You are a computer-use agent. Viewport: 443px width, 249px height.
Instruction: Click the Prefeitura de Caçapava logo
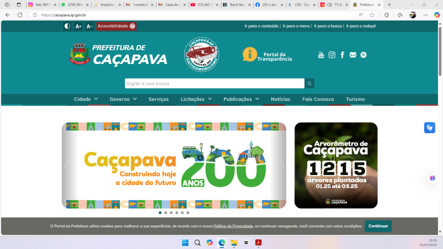pyautogui.click(x=118, y=54)
